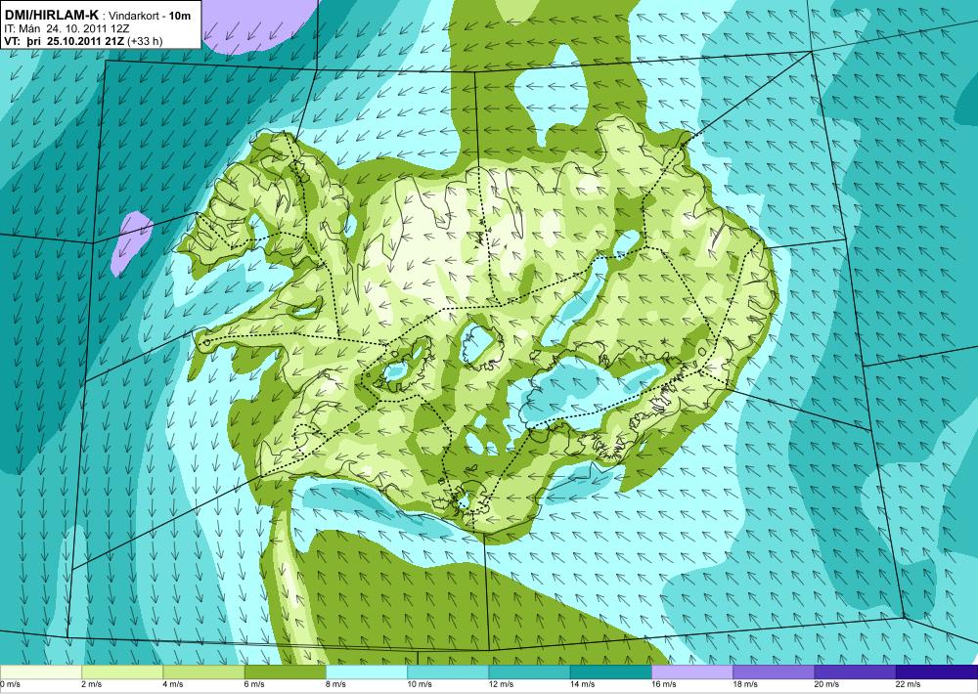The width and height of the screenshot is (978, 694).
Task: Point at the '22 m/s' legend label
Action: [909, 684]
